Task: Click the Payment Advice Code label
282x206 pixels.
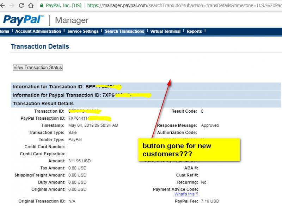Action: pos(176,189)
